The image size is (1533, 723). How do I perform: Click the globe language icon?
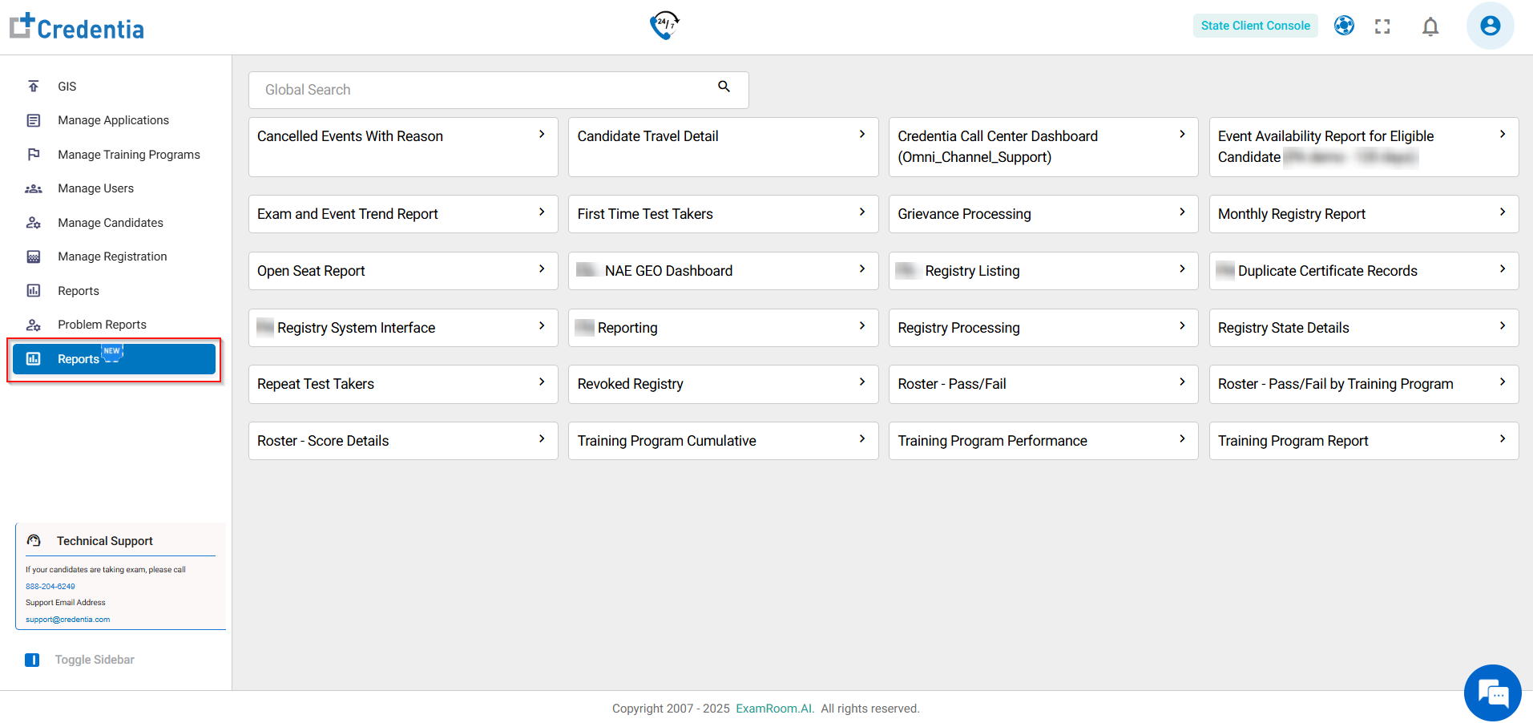1344,26
